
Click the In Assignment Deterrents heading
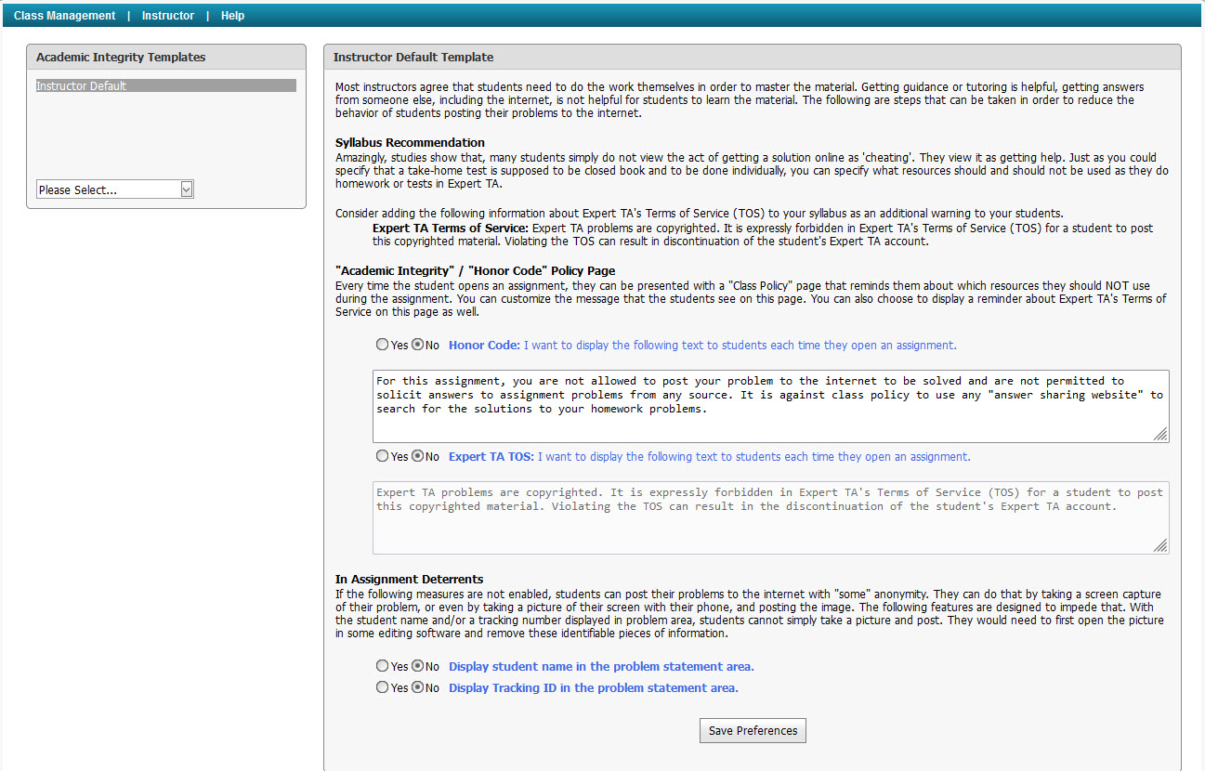409,579
